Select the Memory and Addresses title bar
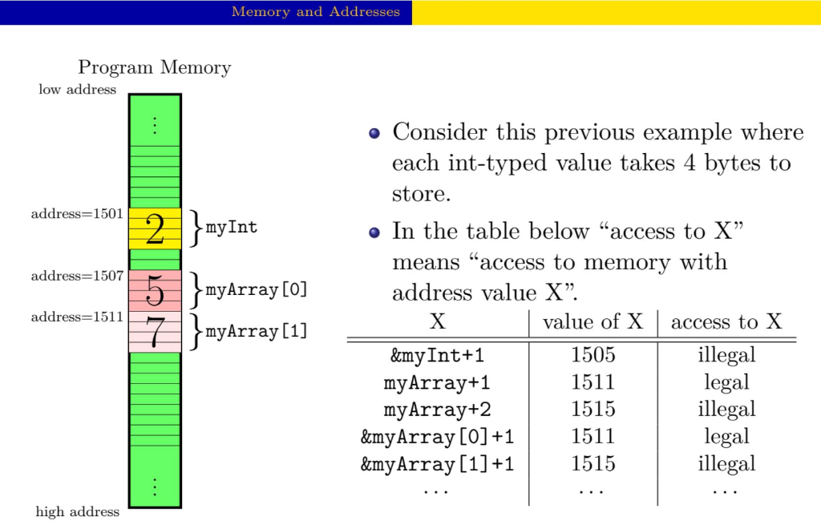This screenshot has height=525, width=821. coord(316,12)
